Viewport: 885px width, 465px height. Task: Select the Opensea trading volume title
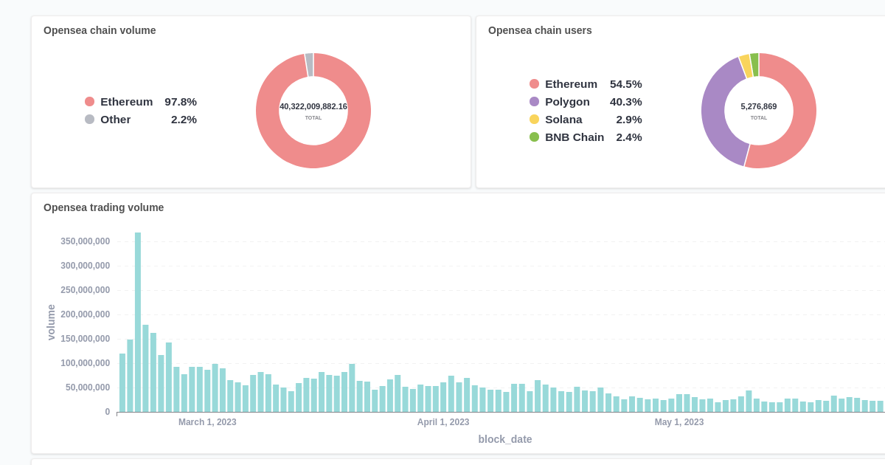coord(103,207)
